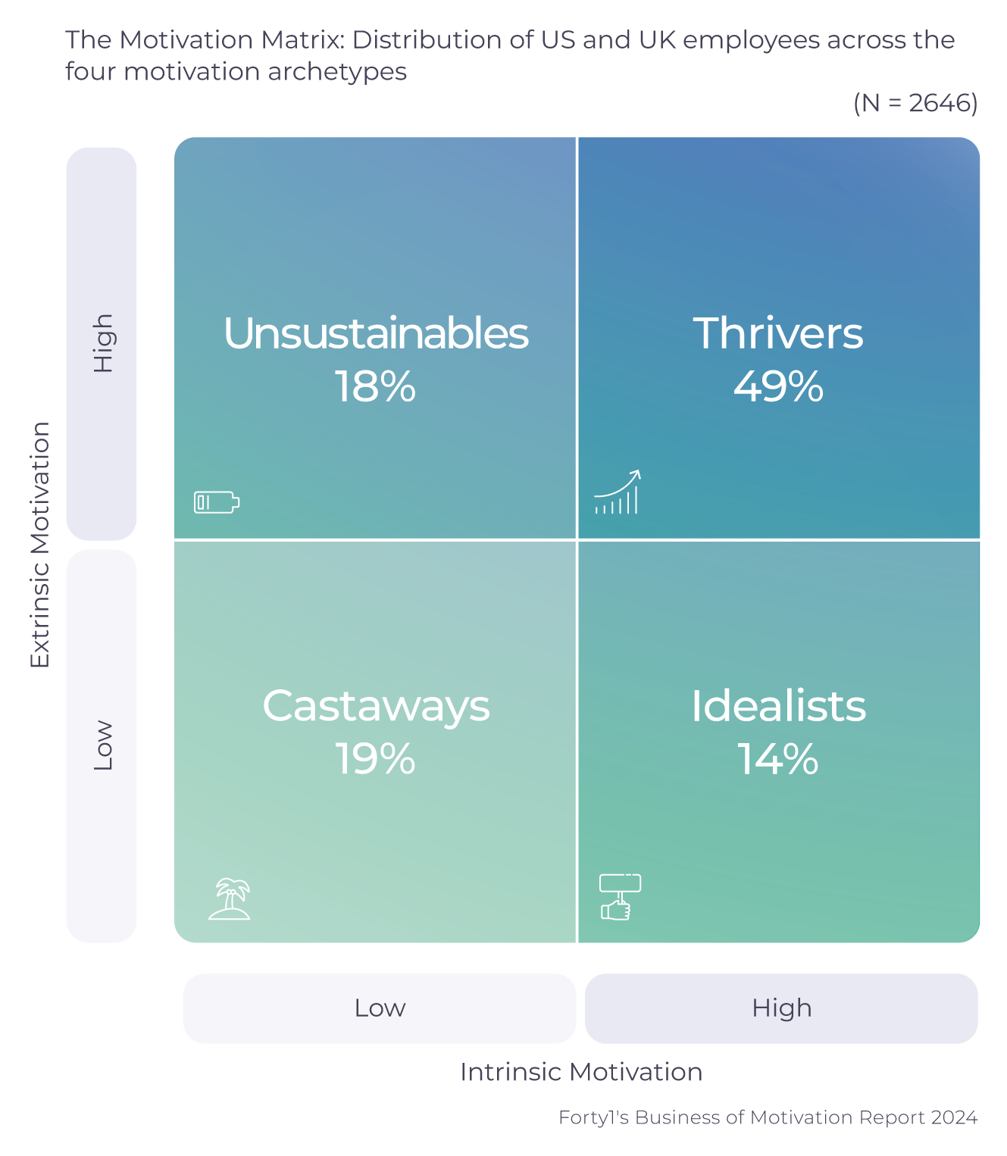Click the 49% Thrivers value
This screenshot has width=1007, height=1156.
click(778, 386)
